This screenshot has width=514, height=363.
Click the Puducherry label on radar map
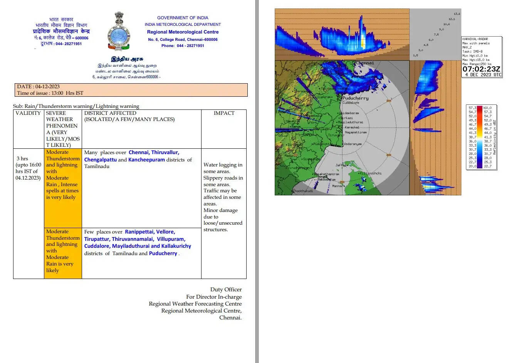click(355, 98)
